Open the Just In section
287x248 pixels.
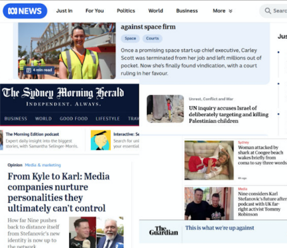(x=64, y=11)
